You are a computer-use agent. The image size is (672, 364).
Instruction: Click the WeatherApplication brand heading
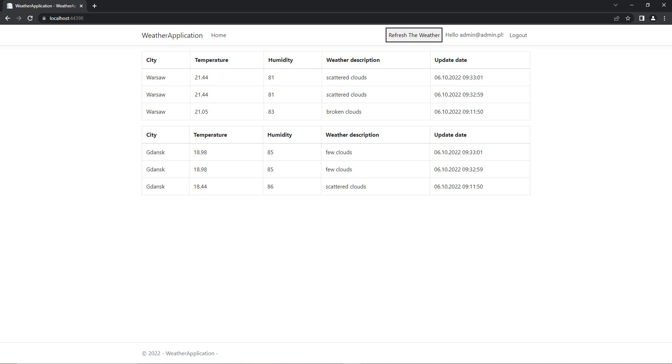click(x=172, y=35)
